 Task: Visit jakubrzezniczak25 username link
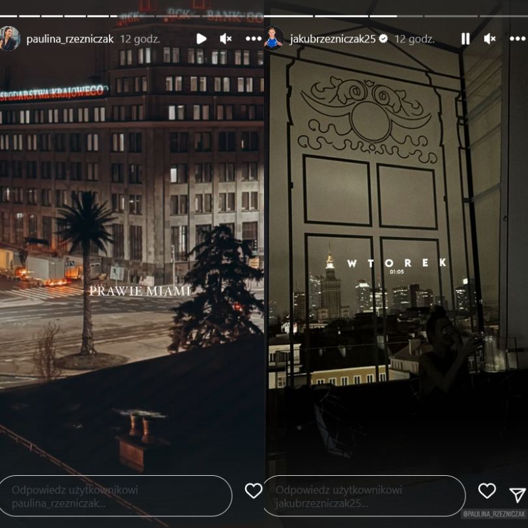coord(332,39)
